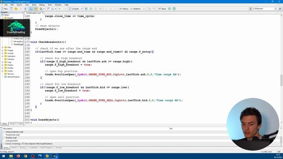This screenshot has height=159, width=283.
Task: Navigate back with the left arrow icon
Action: click(x=60, y=9)
